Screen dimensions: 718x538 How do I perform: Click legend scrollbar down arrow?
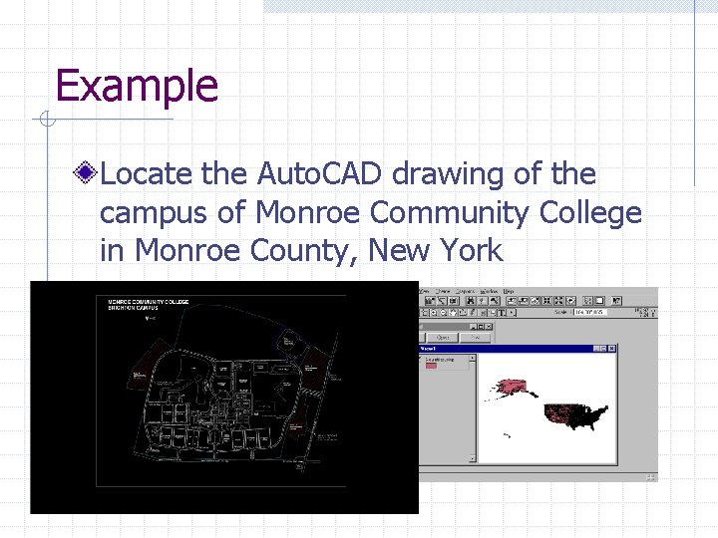[x=472, y=458]
